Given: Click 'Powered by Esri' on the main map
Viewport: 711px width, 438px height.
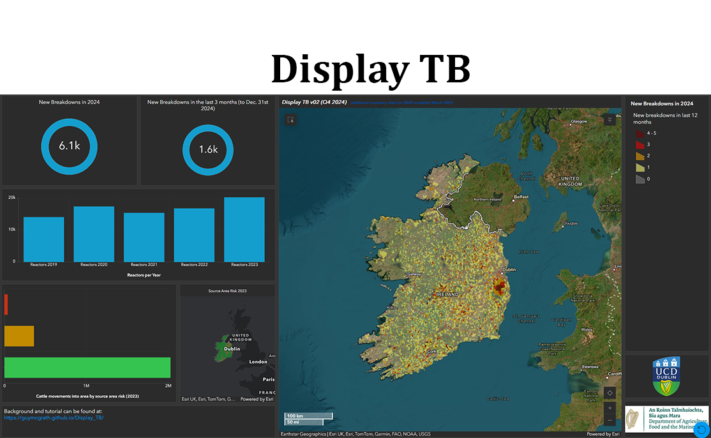Looking at the screenshot, I should click(x=602, y=434).
